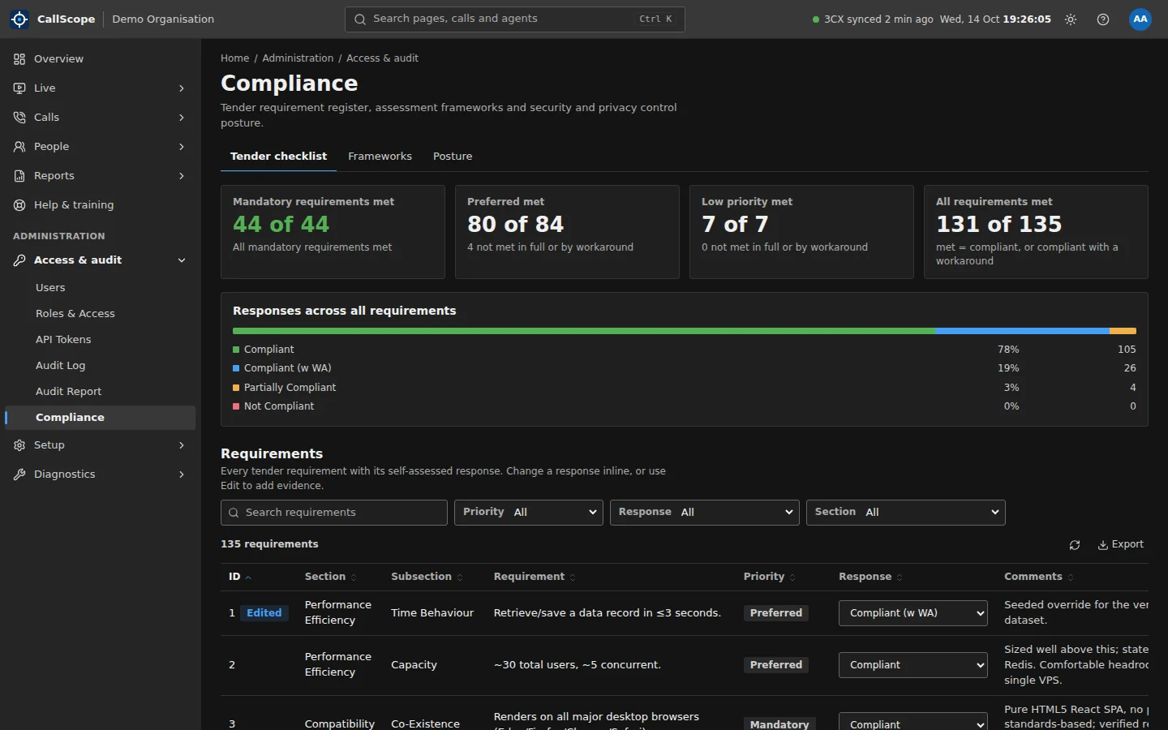This screenshot has width=1168, height=730.
Task: Open the Priority filter dropdown
Action: [x=529, y=512]
